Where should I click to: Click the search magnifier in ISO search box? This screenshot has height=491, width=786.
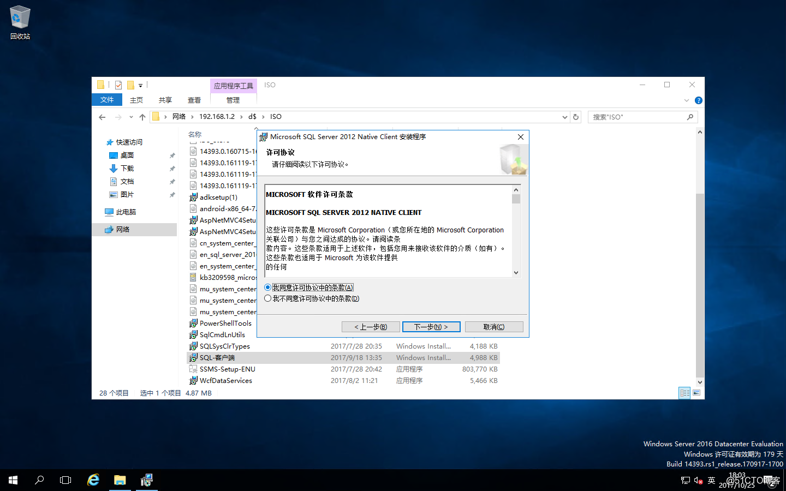point(690,117)
